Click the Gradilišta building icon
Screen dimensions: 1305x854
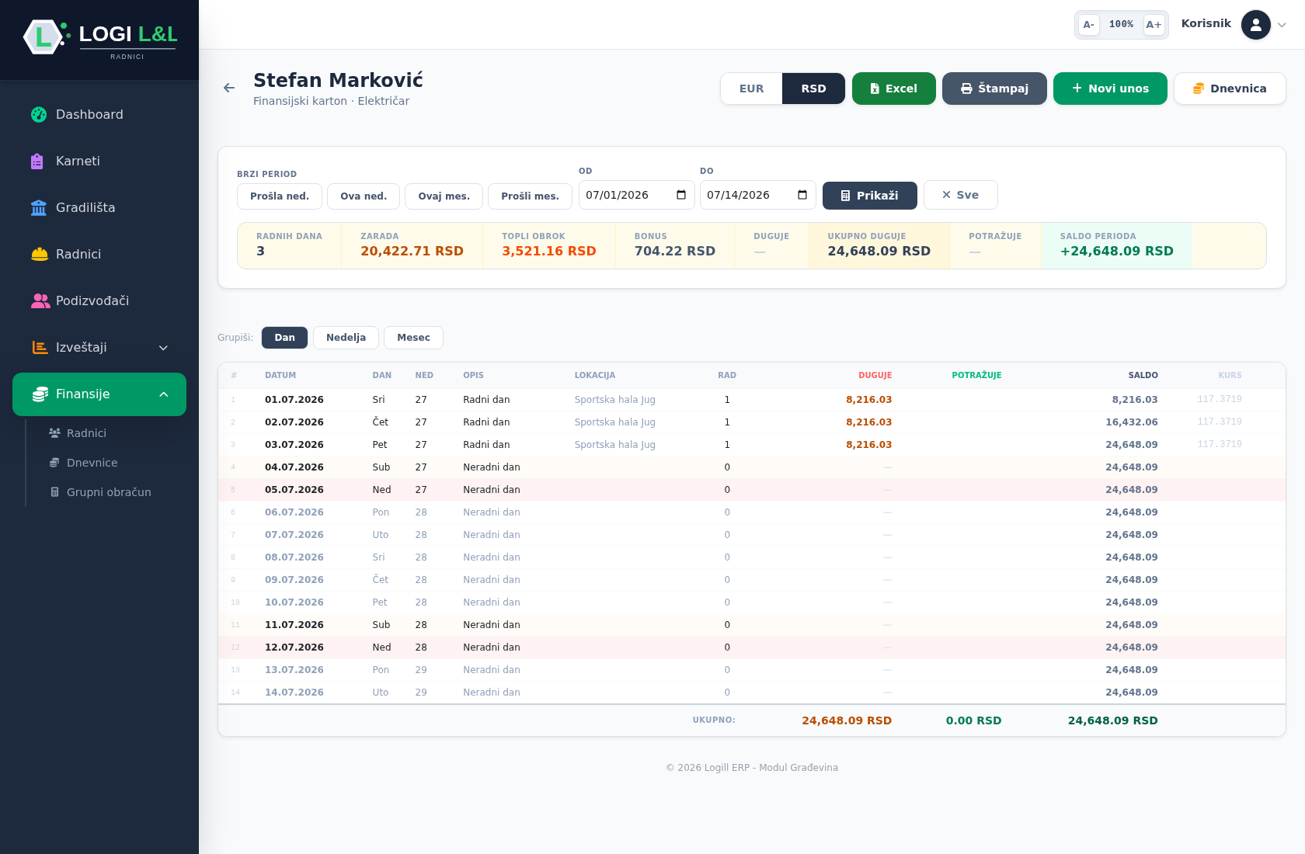[x=39, y=207]
